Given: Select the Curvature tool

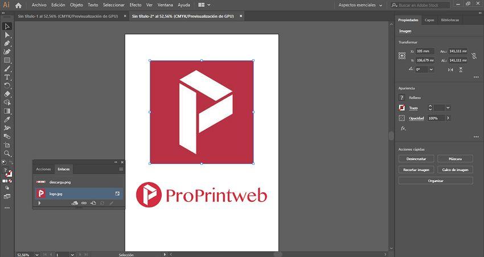Looking at the screenshot, I should [7, 52].
